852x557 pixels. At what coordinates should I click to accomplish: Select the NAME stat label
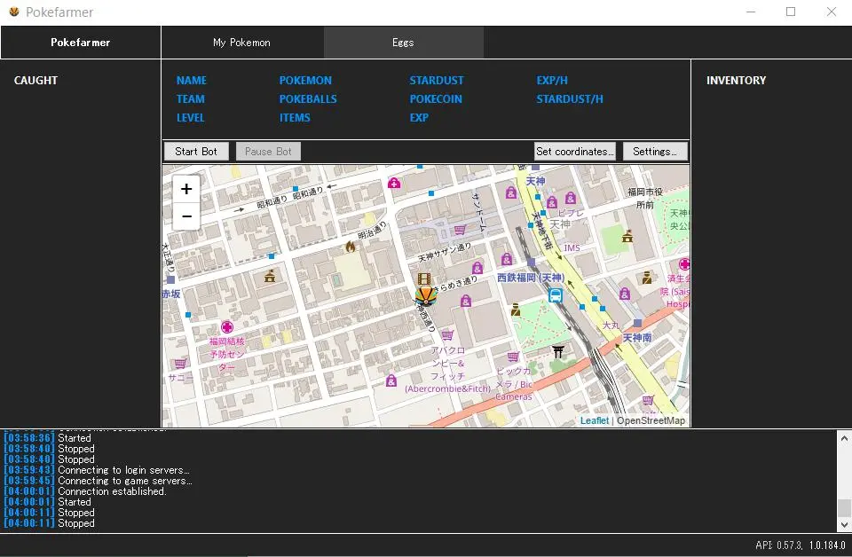pos(192,81)
